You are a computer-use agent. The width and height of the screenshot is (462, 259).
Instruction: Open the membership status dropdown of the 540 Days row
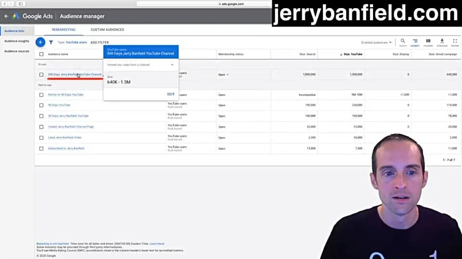point(224,75)
